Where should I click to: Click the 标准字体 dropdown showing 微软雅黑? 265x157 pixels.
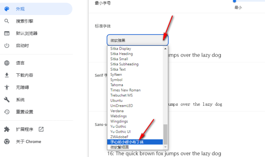(x=138, y=40)
